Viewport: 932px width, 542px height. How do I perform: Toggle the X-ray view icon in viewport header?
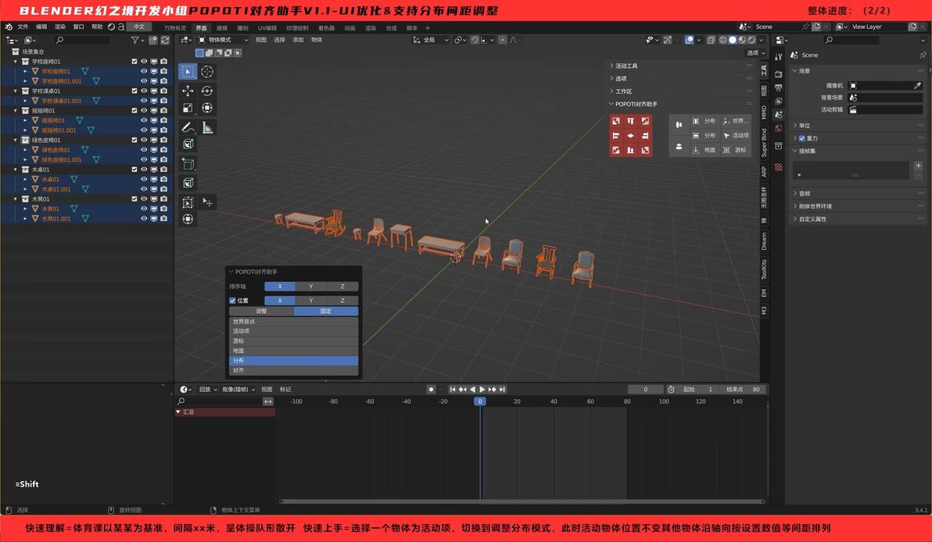(711, 40)
